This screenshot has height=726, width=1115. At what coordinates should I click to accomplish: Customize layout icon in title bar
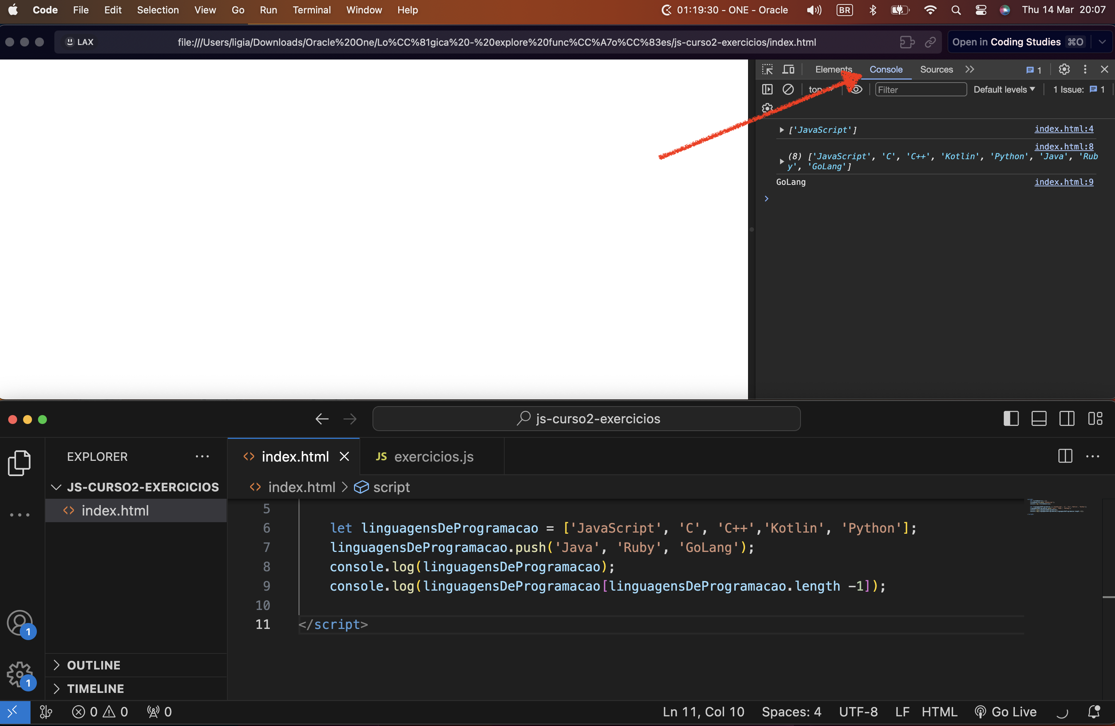coord(1095,418)
